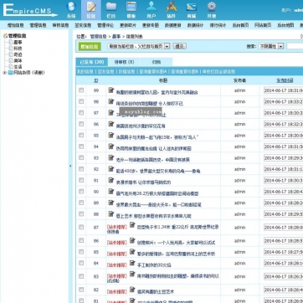
Task: Select 奇迹 in the sidebar tree
Action: tap(18, 54)
